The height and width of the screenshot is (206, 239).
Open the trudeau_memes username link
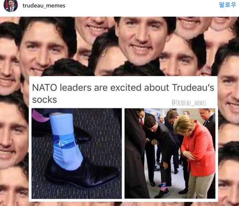pyautogui.click(x=44, y=6)
